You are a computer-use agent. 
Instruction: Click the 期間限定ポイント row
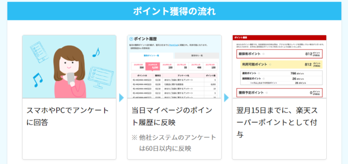[281, 79]
